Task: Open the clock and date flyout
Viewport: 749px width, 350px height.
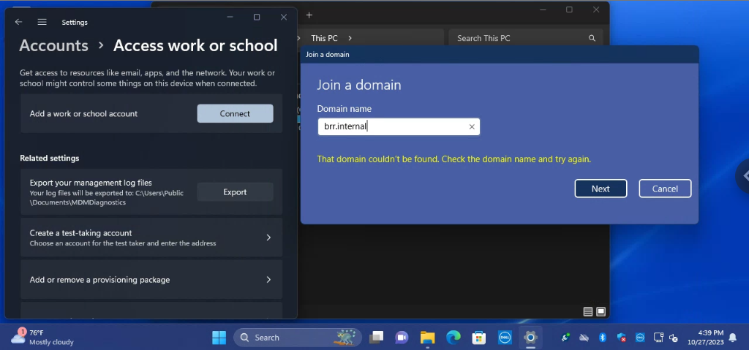Action: [x=706, y=337]
